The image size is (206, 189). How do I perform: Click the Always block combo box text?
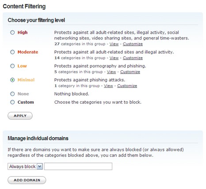(22, 166)
